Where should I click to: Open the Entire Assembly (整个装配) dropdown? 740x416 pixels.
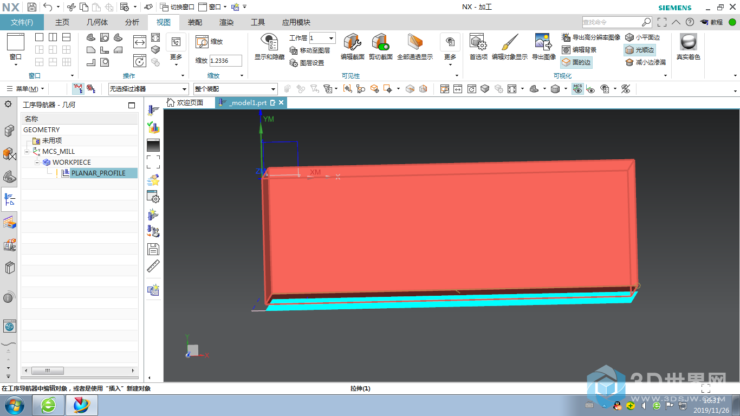(x=235, y=89)
